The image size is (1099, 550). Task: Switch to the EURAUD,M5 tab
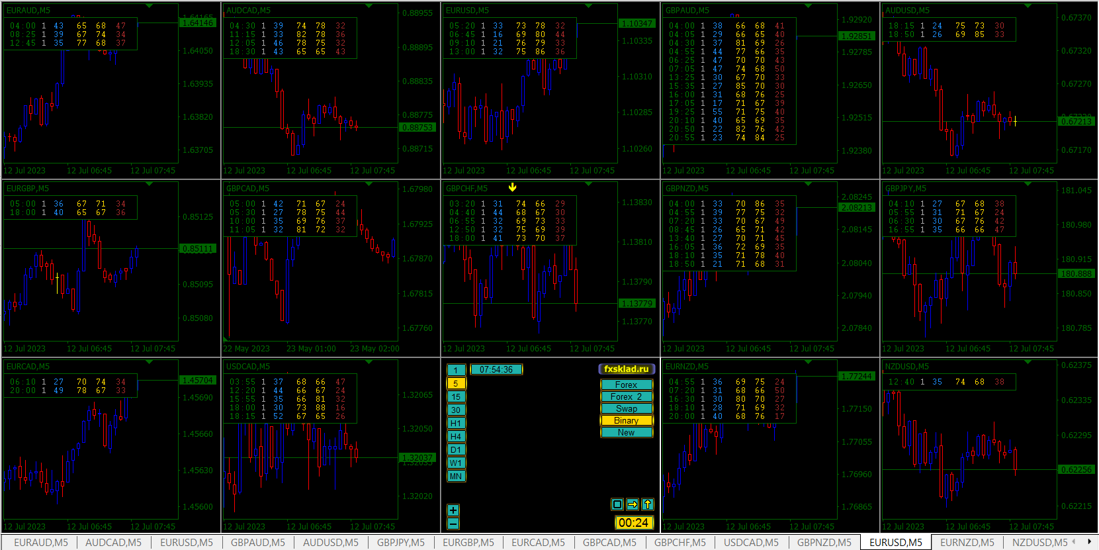(x=41, y=543)
